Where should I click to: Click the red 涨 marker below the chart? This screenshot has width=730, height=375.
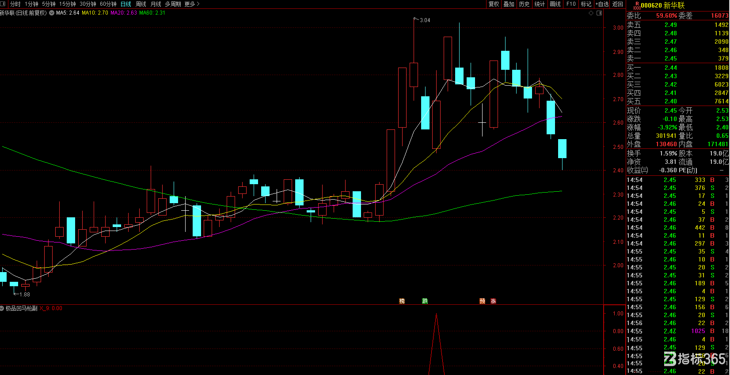click(493, 301)
